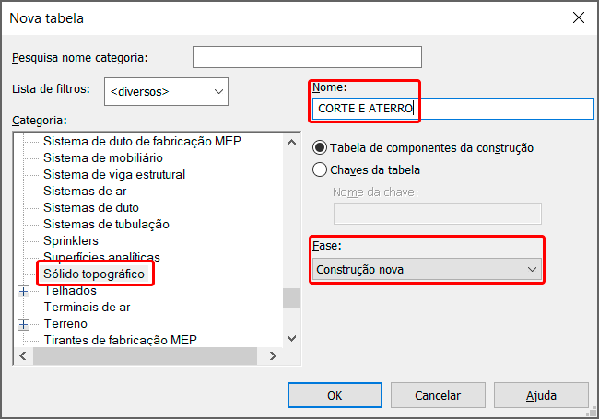Click the 'Nome' field with CORTE E ATERRO
Screen dimensions: 599x419
pyautogui.click(x=452, y=109)
